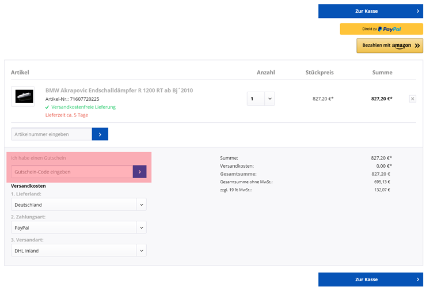Submit voucher code with arrow button
This screenshot has height=291, width=426.
pyautogui.click(x=140, y=172)
